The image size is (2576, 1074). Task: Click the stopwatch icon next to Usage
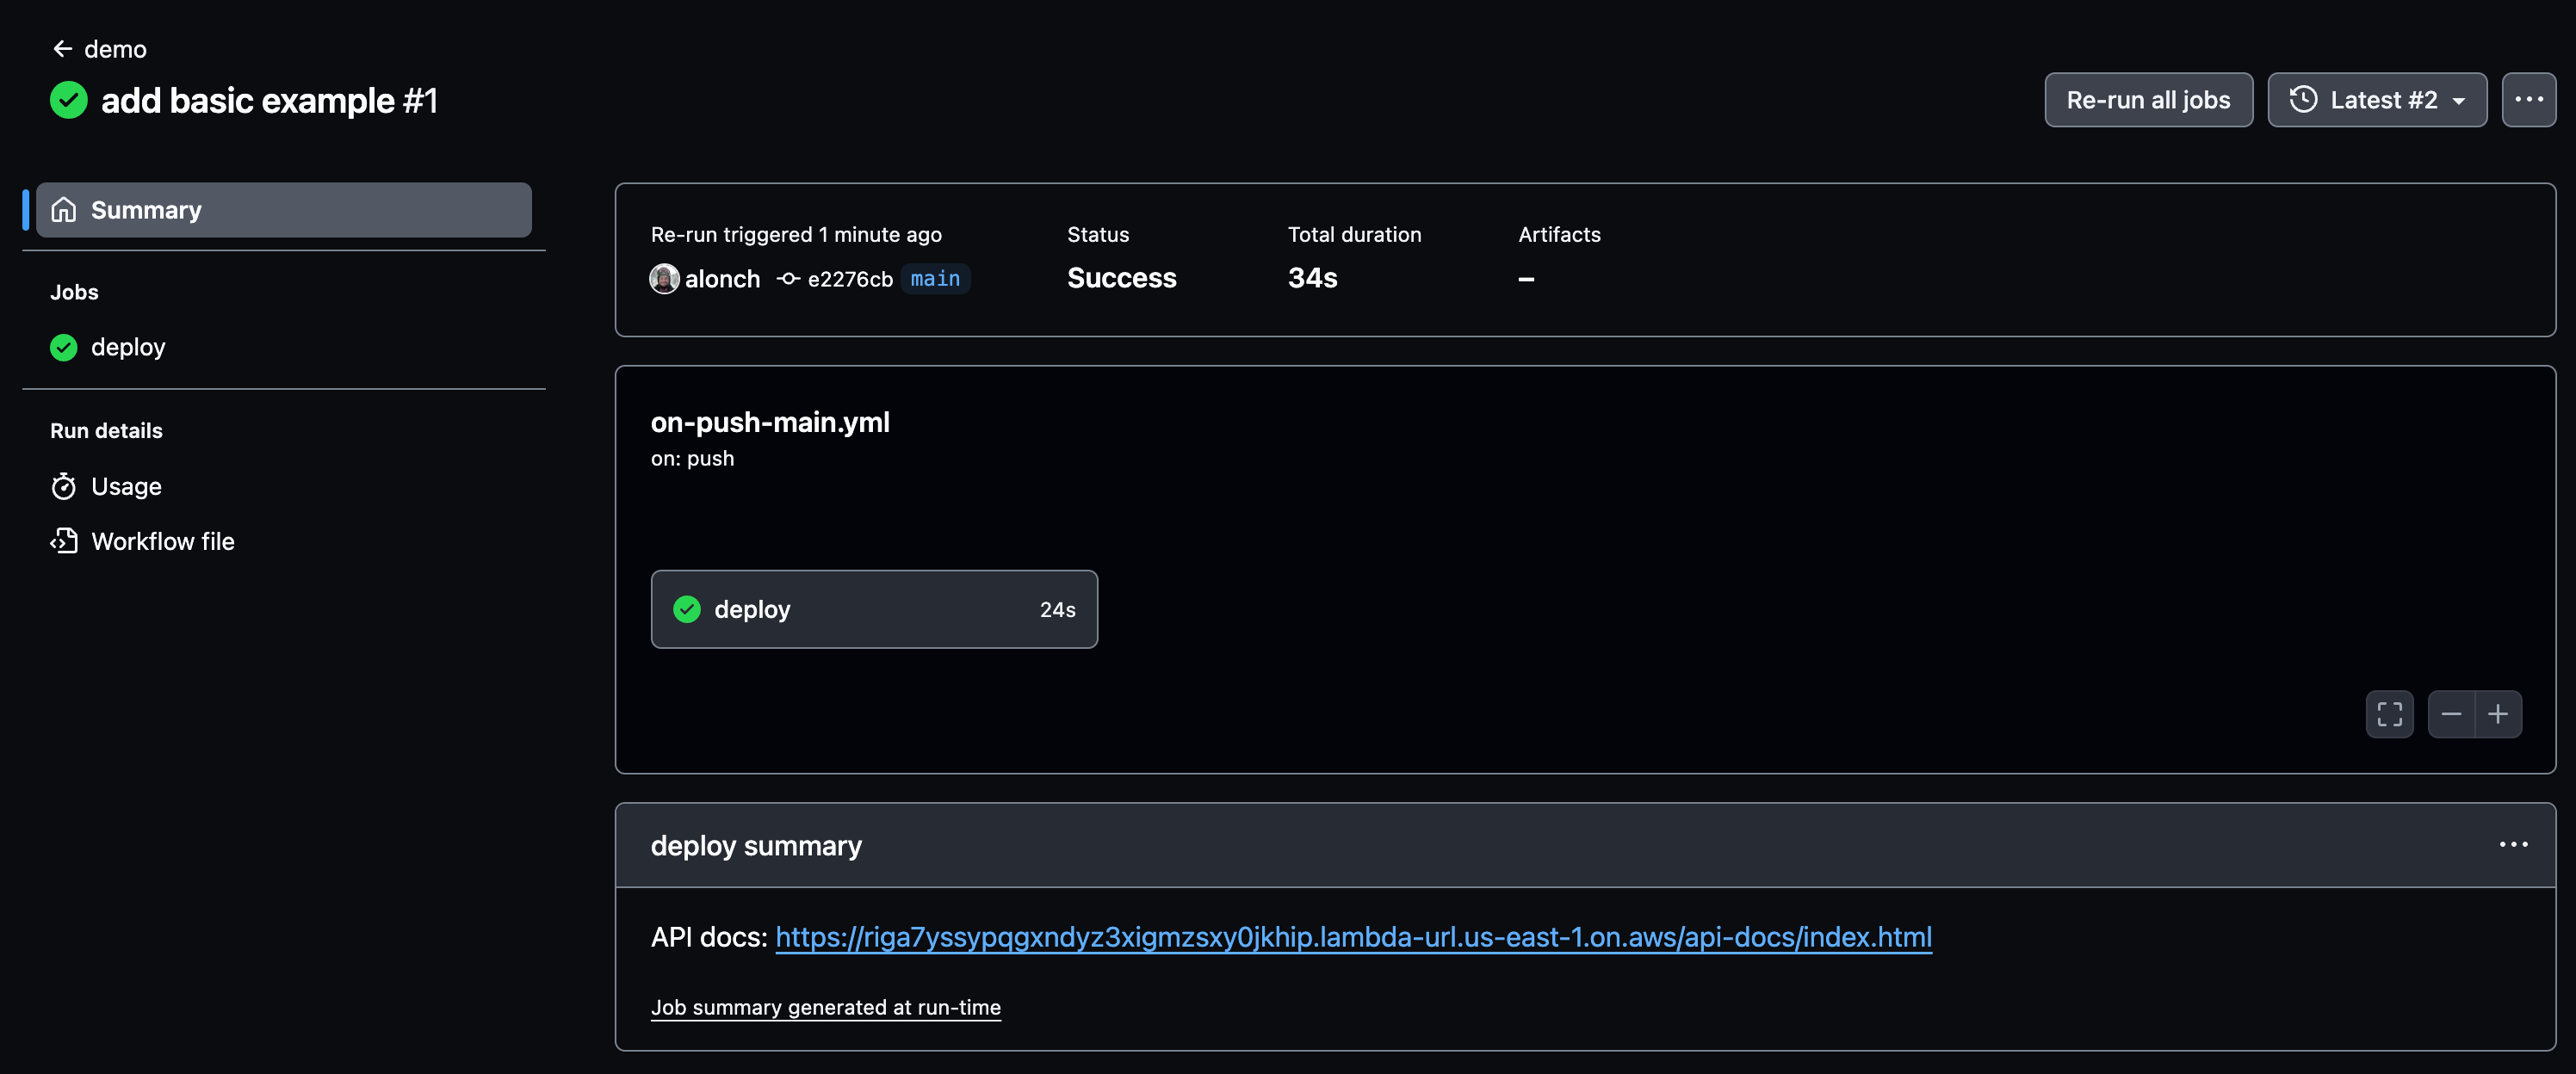tap(64, 486)
